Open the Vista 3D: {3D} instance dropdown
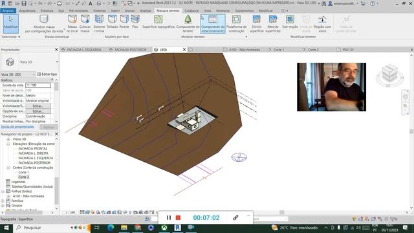The image size is (414, 233). point(17,74)
